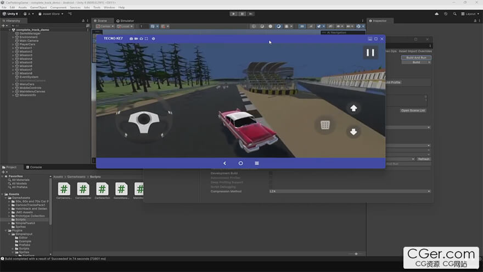The image size is (483, 272).
Task: Open the File menu
Action: 4,7
